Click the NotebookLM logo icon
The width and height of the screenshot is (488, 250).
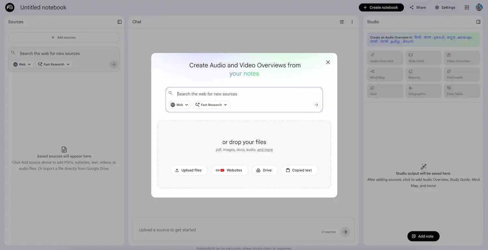10,7
